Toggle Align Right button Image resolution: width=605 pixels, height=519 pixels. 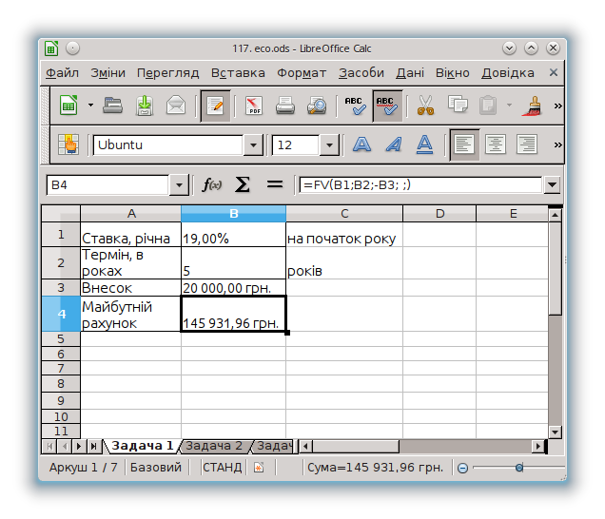tap(527, 144)
